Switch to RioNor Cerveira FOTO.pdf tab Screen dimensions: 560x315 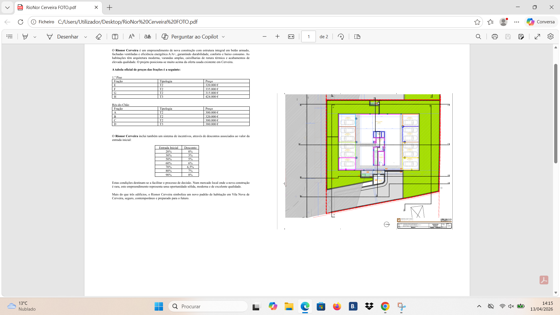pyautogui.click(x=51, y=8)
